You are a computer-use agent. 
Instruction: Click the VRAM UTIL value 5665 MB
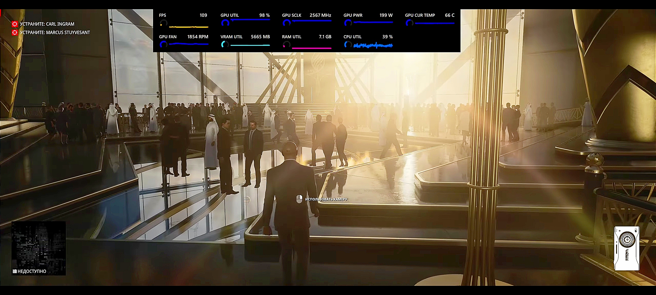(x=260, y=37)
